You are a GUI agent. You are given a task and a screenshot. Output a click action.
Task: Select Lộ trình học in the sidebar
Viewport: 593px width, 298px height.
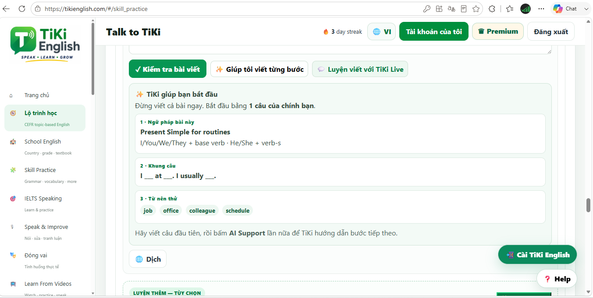(x=45, y=118)
